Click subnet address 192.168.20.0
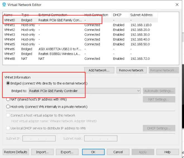The height and width of the screenshot is (158, 184). coord(140,30)
